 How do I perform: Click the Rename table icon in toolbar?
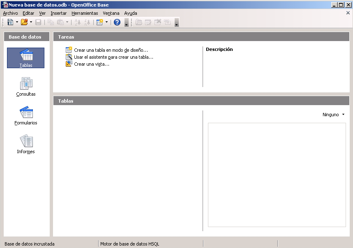click(x=167, y=22)
